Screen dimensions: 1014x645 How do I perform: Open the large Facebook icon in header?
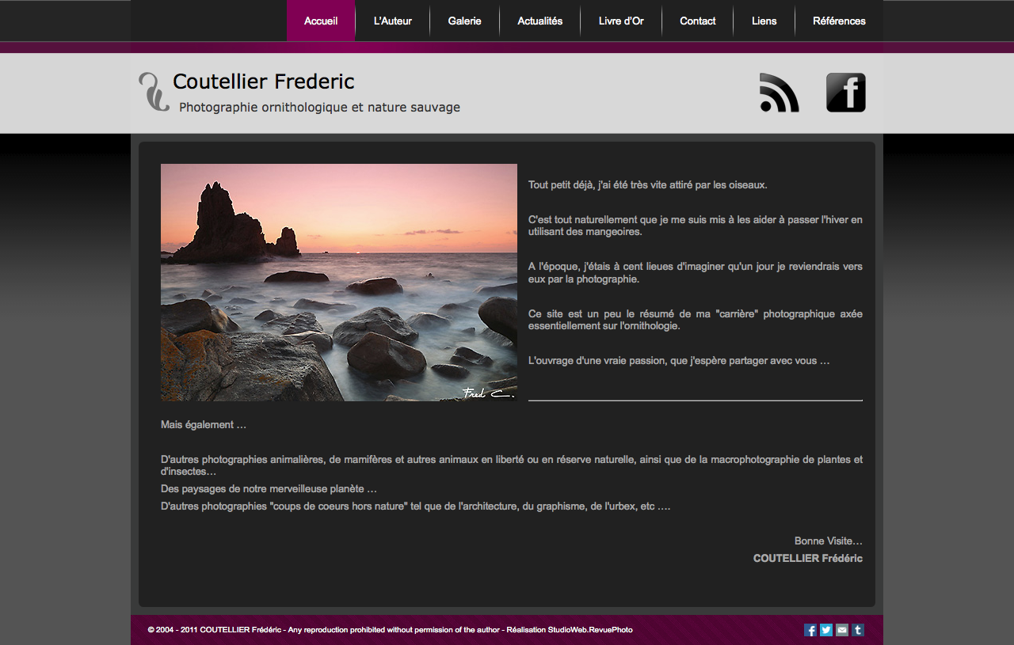coord(845,93)
